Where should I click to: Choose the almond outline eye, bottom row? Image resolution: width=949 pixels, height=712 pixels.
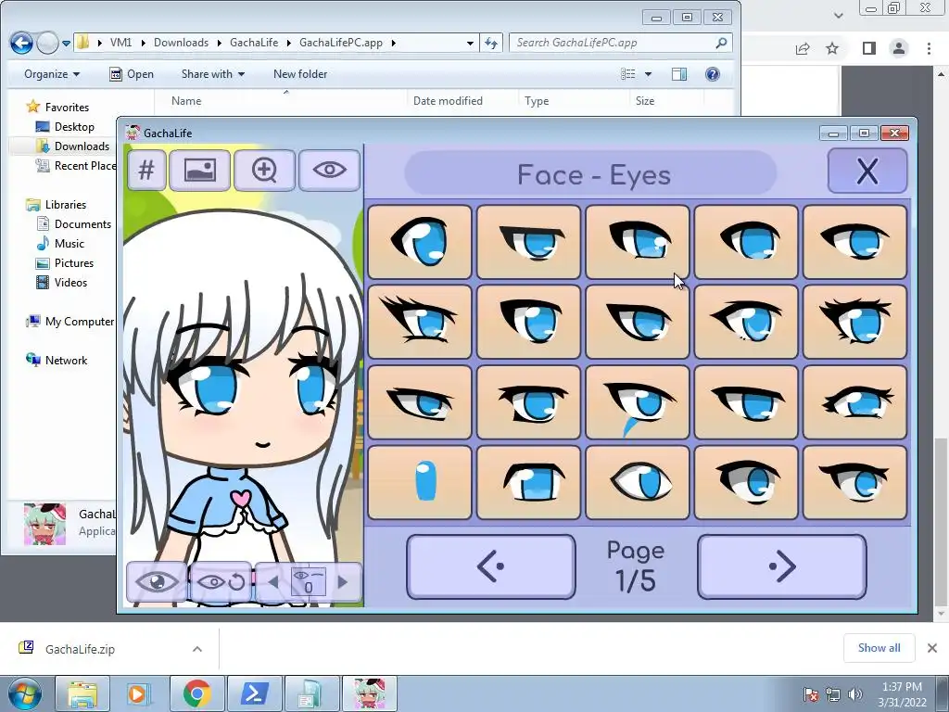(638, 482)
